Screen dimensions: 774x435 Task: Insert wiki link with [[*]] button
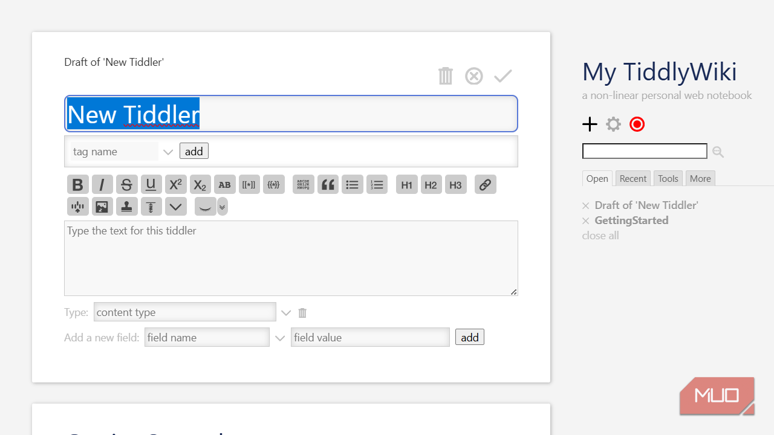pos(249,185)
